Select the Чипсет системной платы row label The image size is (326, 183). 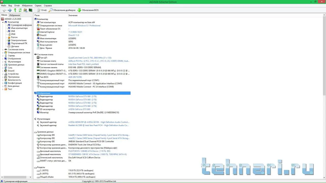coord(52,64)
